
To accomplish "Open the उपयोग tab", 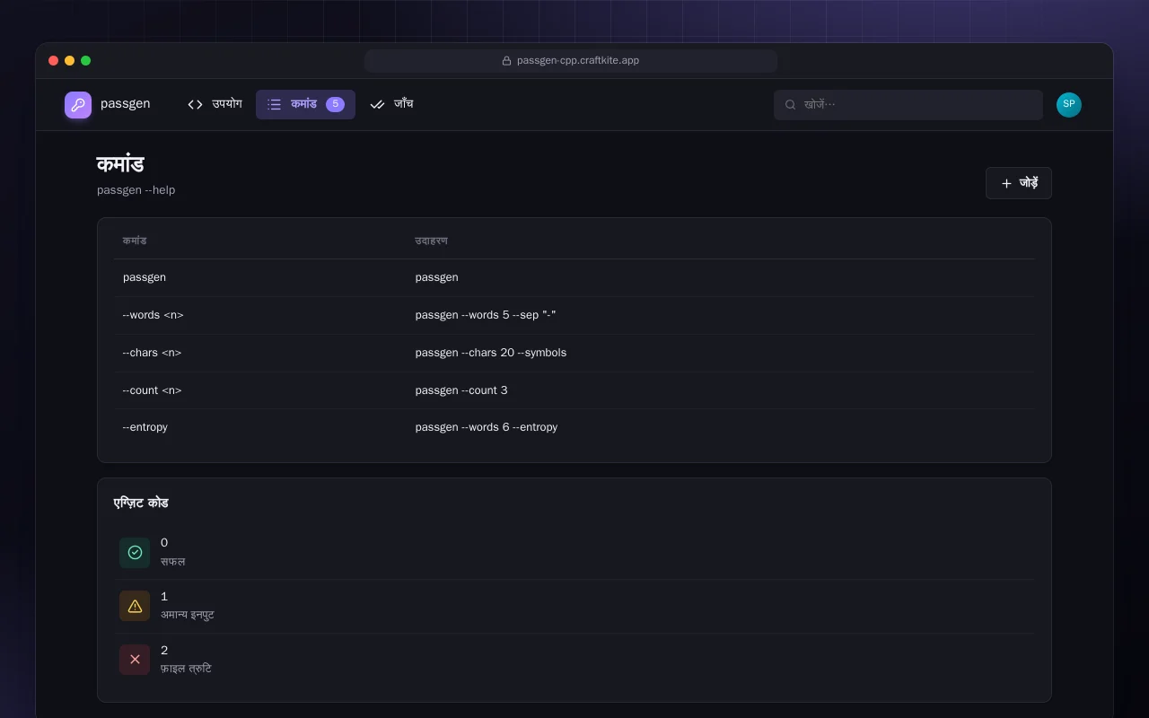I will point(215,104).
